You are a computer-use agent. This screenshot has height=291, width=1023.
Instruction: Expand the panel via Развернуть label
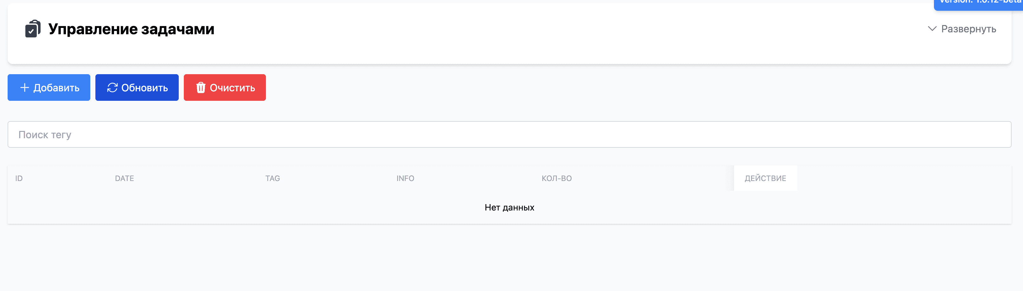point(968,29)
